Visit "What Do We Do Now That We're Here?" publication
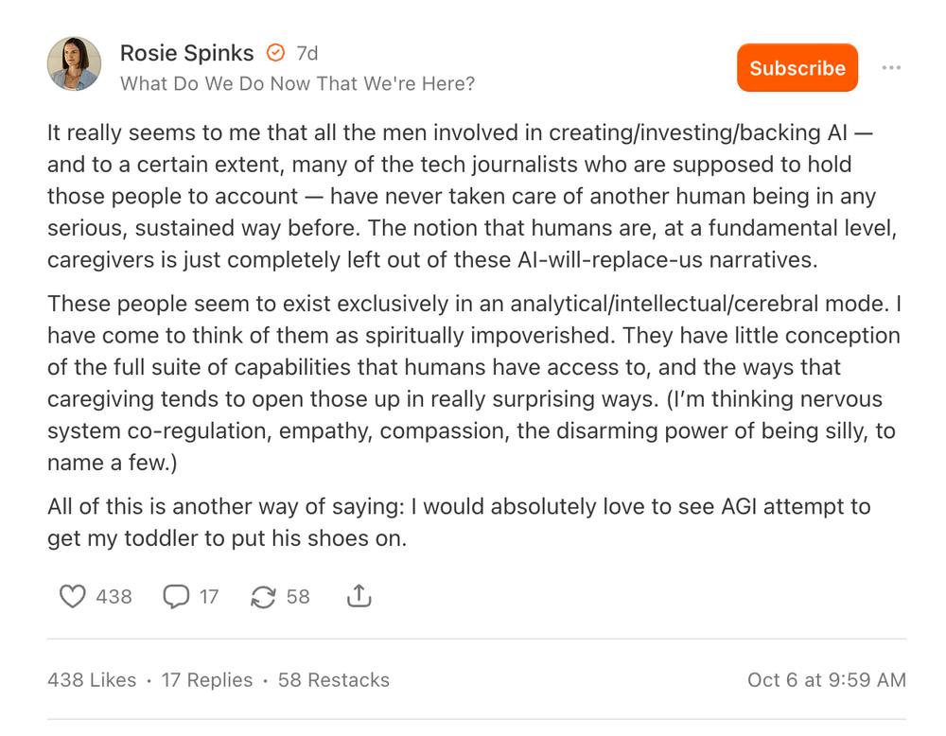 pyautogui.click(x=297, y=83)
